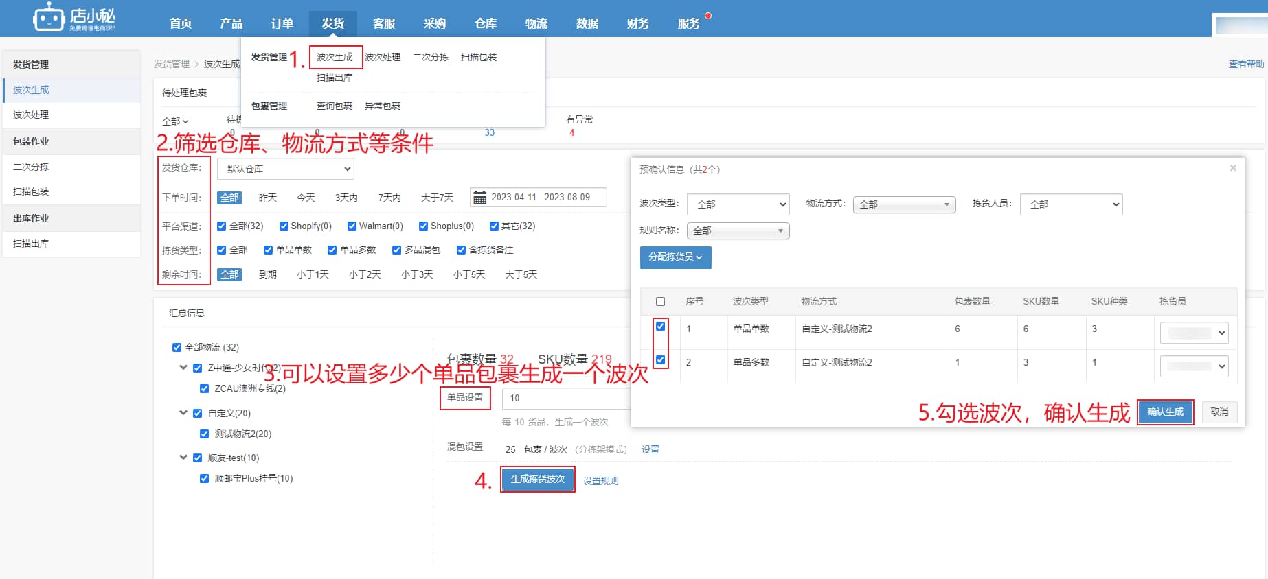Open the 仓库 top menu
Viewport: 1268px width, 579px height.
486,23
